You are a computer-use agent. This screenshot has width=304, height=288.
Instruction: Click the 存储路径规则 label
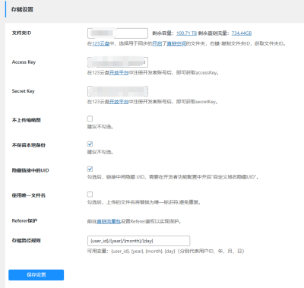point(26,241)
